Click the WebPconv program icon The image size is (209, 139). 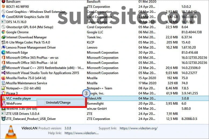coord(4,103)
